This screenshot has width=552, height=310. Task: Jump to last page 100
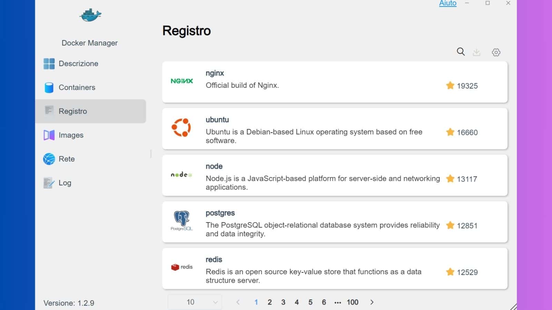coord(353,302)
